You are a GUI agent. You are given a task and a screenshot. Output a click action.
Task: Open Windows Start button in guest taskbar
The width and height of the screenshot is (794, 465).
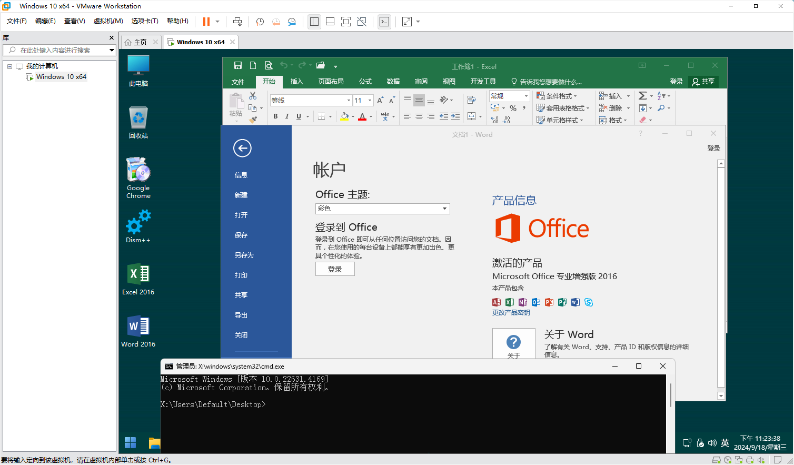click(x=130, y=443)
